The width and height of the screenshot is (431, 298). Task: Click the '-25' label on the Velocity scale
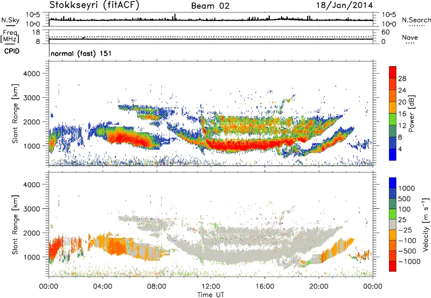tap(405, 230)
